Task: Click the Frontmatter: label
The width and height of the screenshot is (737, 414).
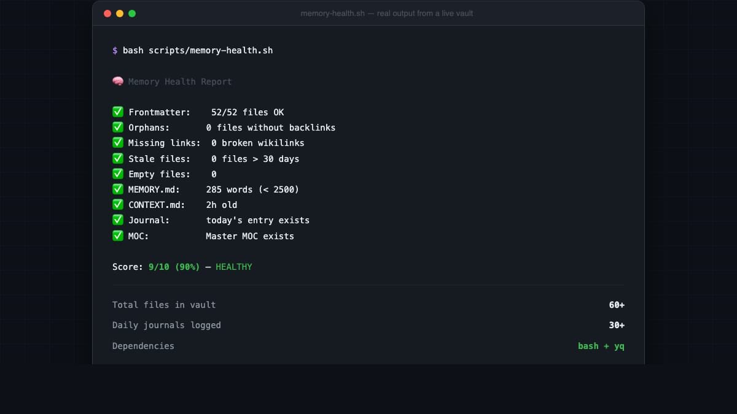Action: point(160,112)
